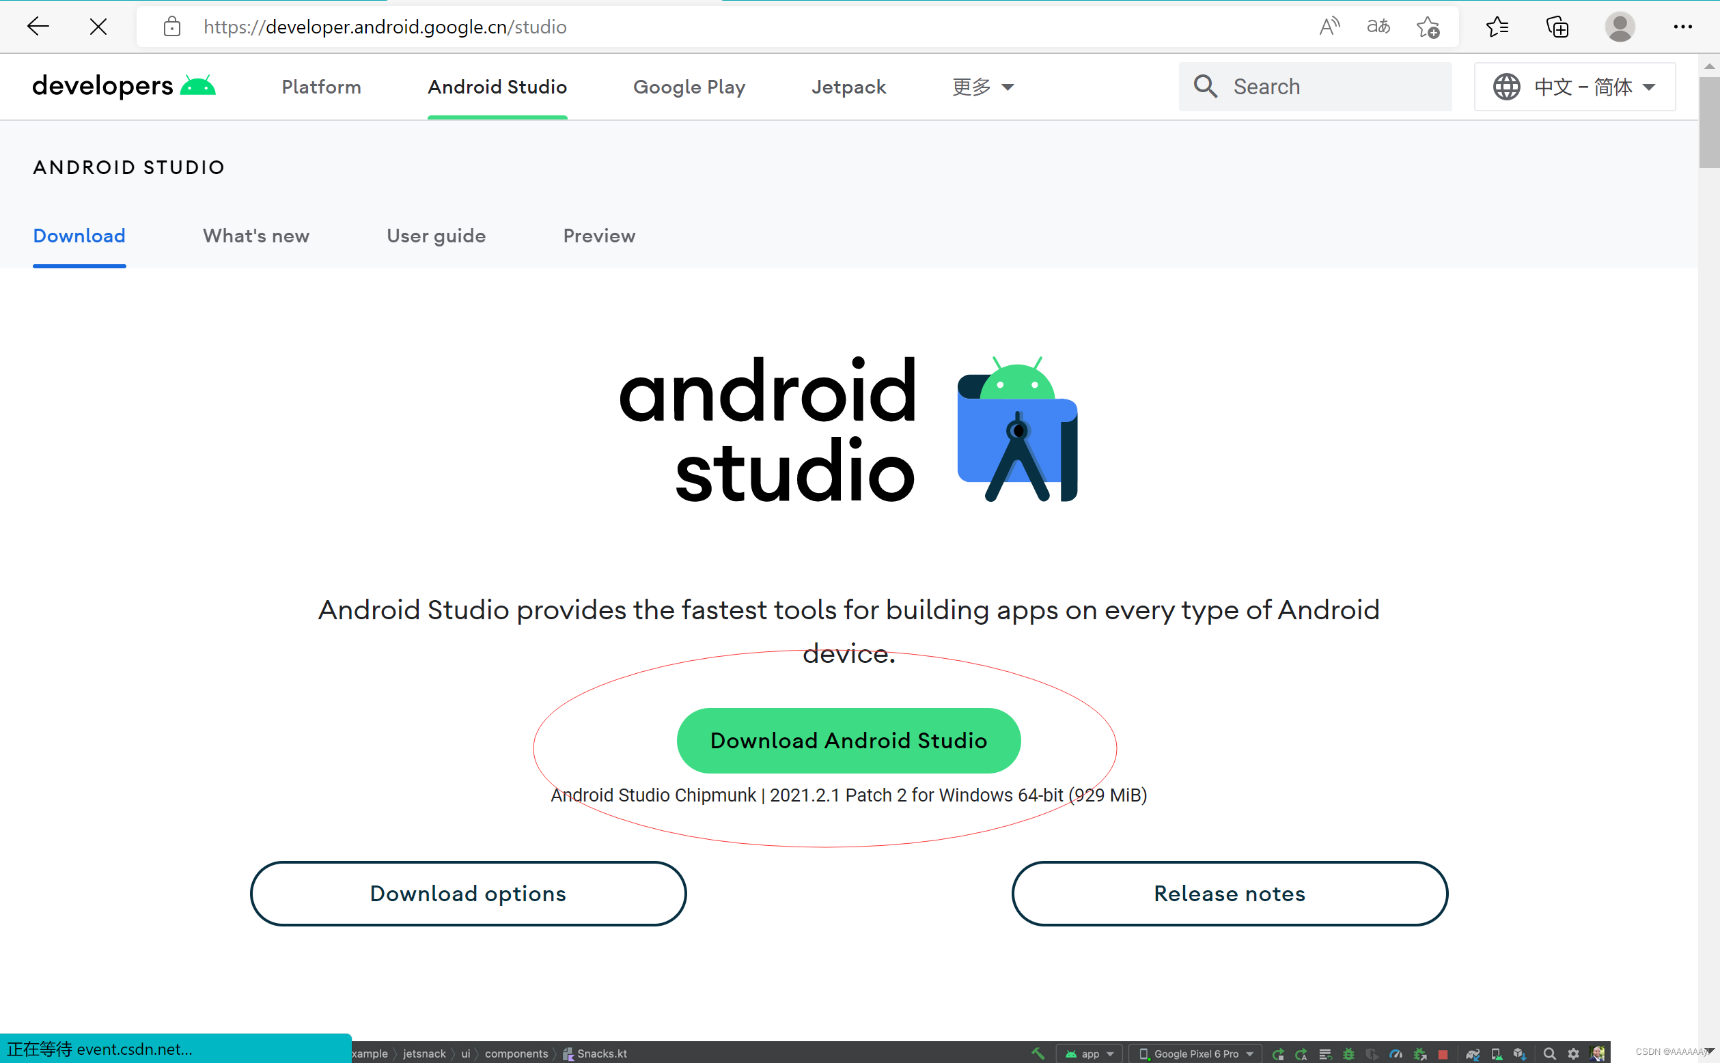The width and height of the screenshot is (1720, 1063).
Task: Click the ANDROID STUDIO heading link
Action: click(x=128, y=167)
